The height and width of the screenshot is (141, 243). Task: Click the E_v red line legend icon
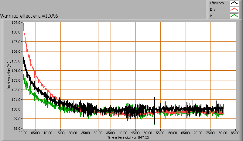tap(234, 10)
